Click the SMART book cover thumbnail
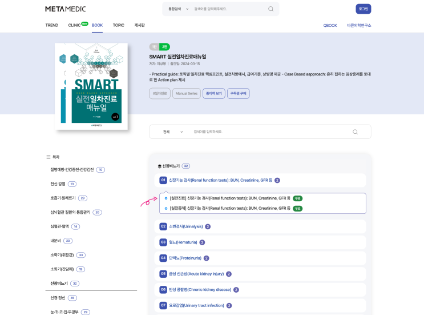The image size is (424, 315). pos(91,86)
